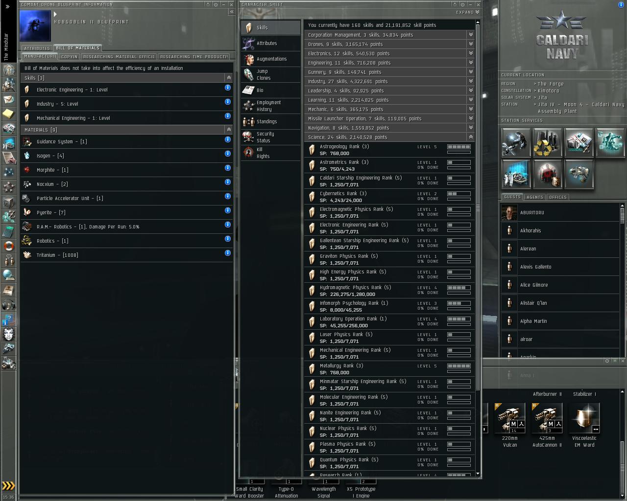Expand the Industry skill group
This screenshot has width=627, height=501.
[470, 81]
